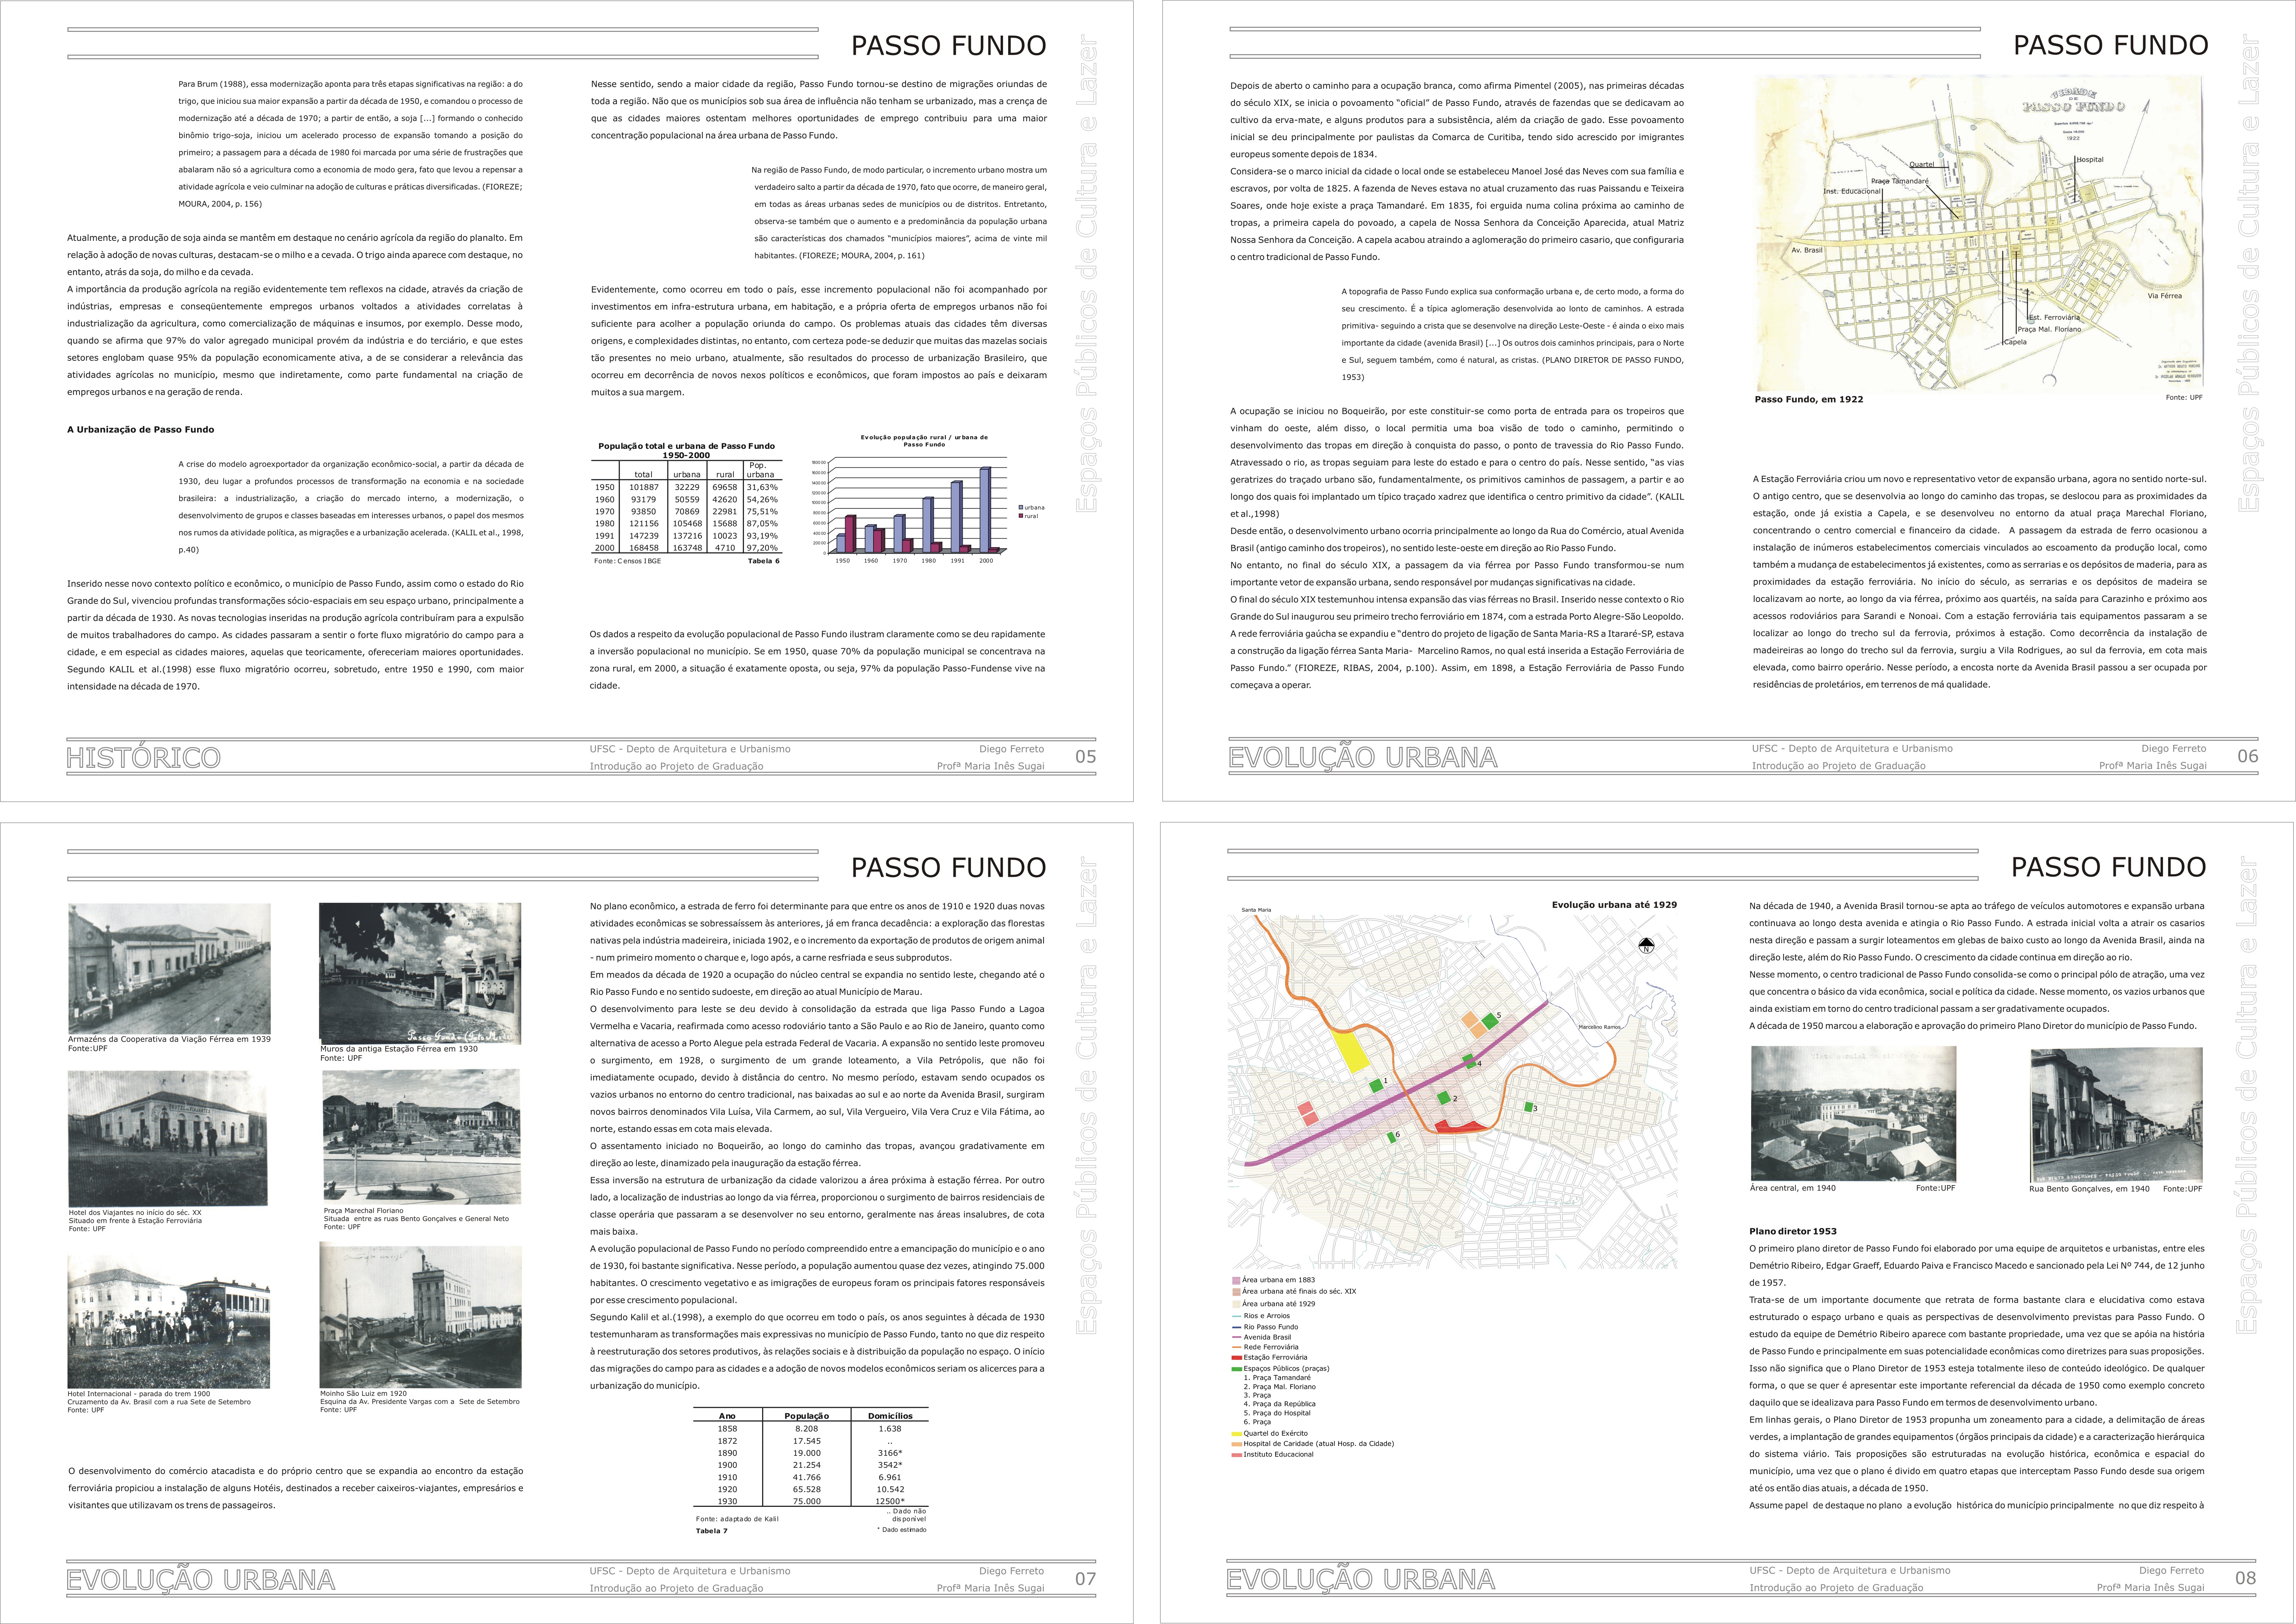Click the 'Tabela 7' label
The height and width of the screenshot is (1624, 2296).
coord(712,1531)
